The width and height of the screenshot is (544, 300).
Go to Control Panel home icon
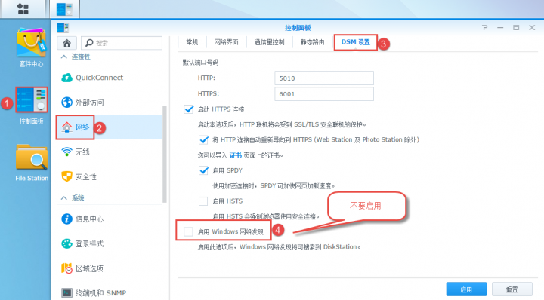coord(67,43)
